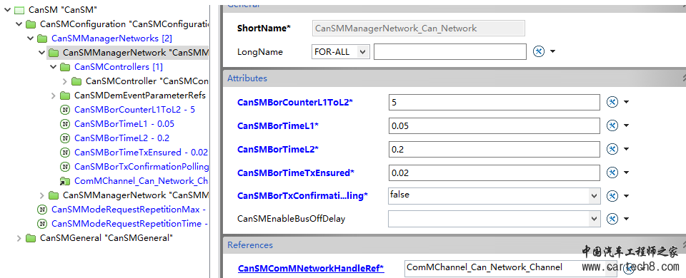Screen dimensions: 686x278
Task: Click the ComMChannel_Can_Network_Channel reference field
Action: (x=511, y=269)
